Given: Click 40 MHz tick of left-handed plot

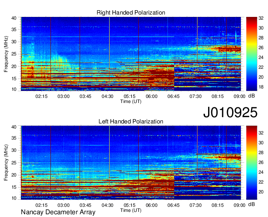Looking at the screenshot, I should pyautogui.click(x=14, y=127).
